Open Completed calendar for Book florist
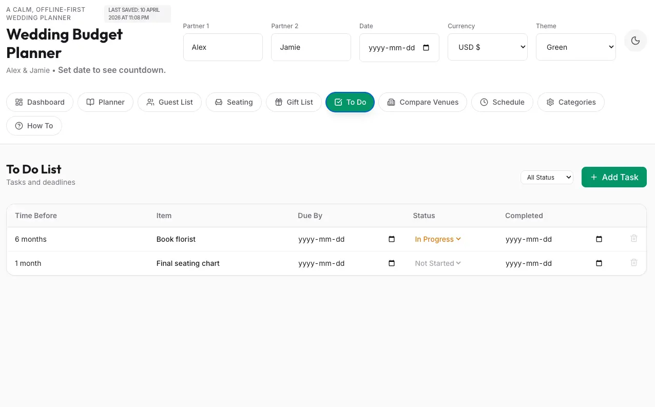 [x=599, y=239]
